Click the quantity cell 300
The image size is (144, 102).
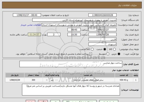tap(33, 80)
